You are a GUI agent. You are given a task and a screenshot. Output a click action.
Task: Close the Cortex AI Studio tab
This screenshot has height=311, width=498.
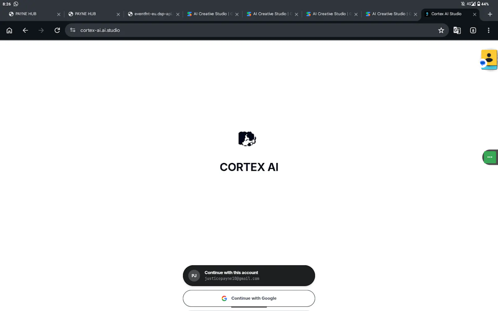click(475, 14)
